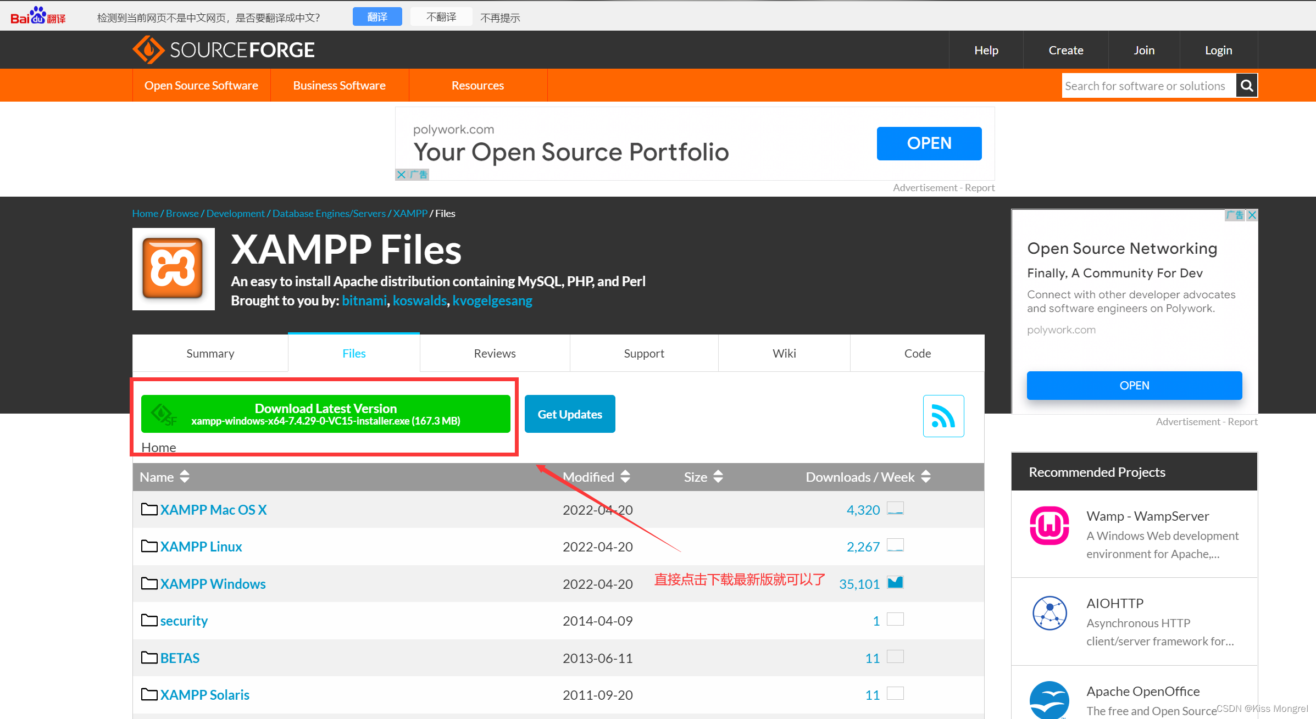Open the Apache OpenOffice project title
Viewport: 1316px width, 719px height.
coord(1143,691)
